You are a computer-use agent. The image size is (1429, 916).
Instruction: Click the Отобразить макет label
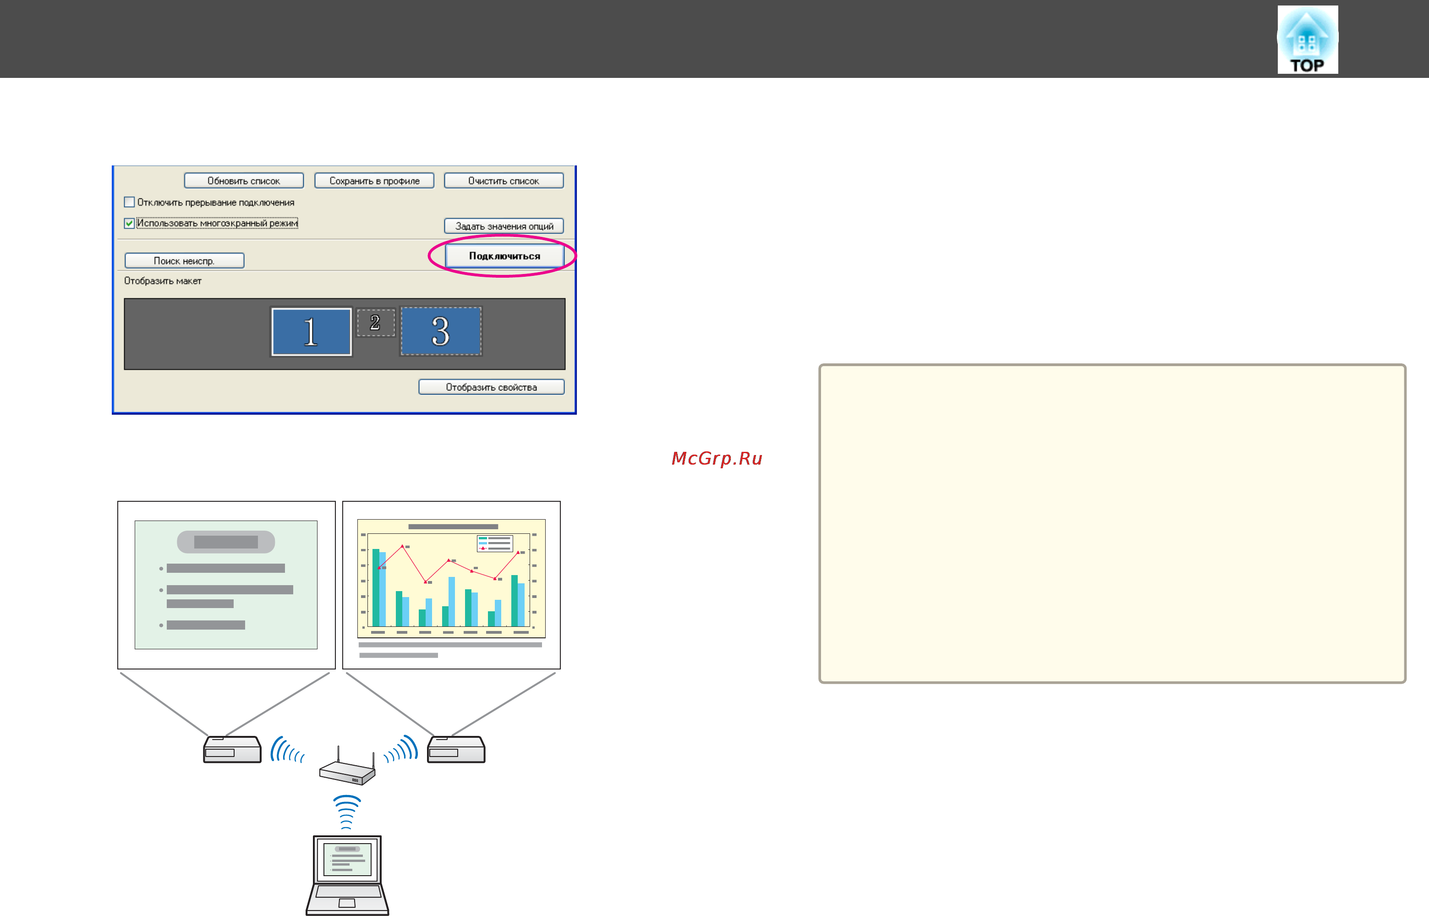[x=162, y=281]
